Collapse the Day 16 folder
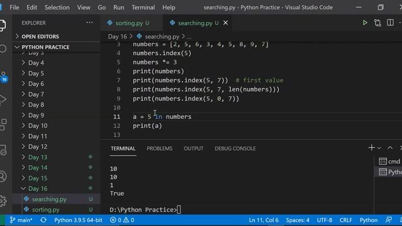The width and height of the screenshot is (402, 226). 57,188
